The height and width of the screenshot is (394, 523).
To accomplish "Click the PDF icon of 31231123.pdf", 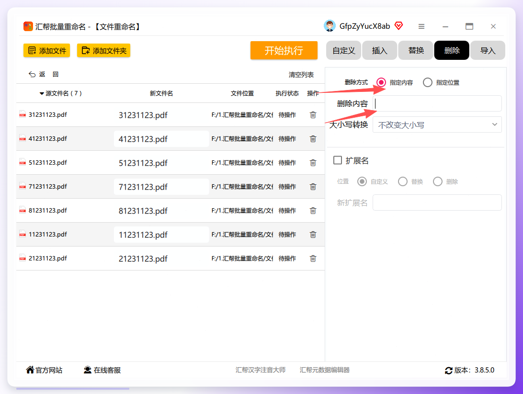I will pos(23,114).
